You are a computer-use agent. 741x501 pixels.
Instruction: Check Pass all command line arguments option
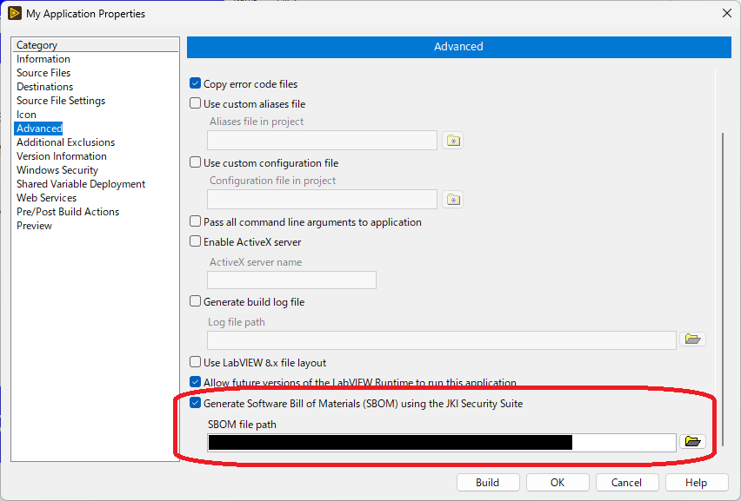pyautogui.click(x=195, y=221)
